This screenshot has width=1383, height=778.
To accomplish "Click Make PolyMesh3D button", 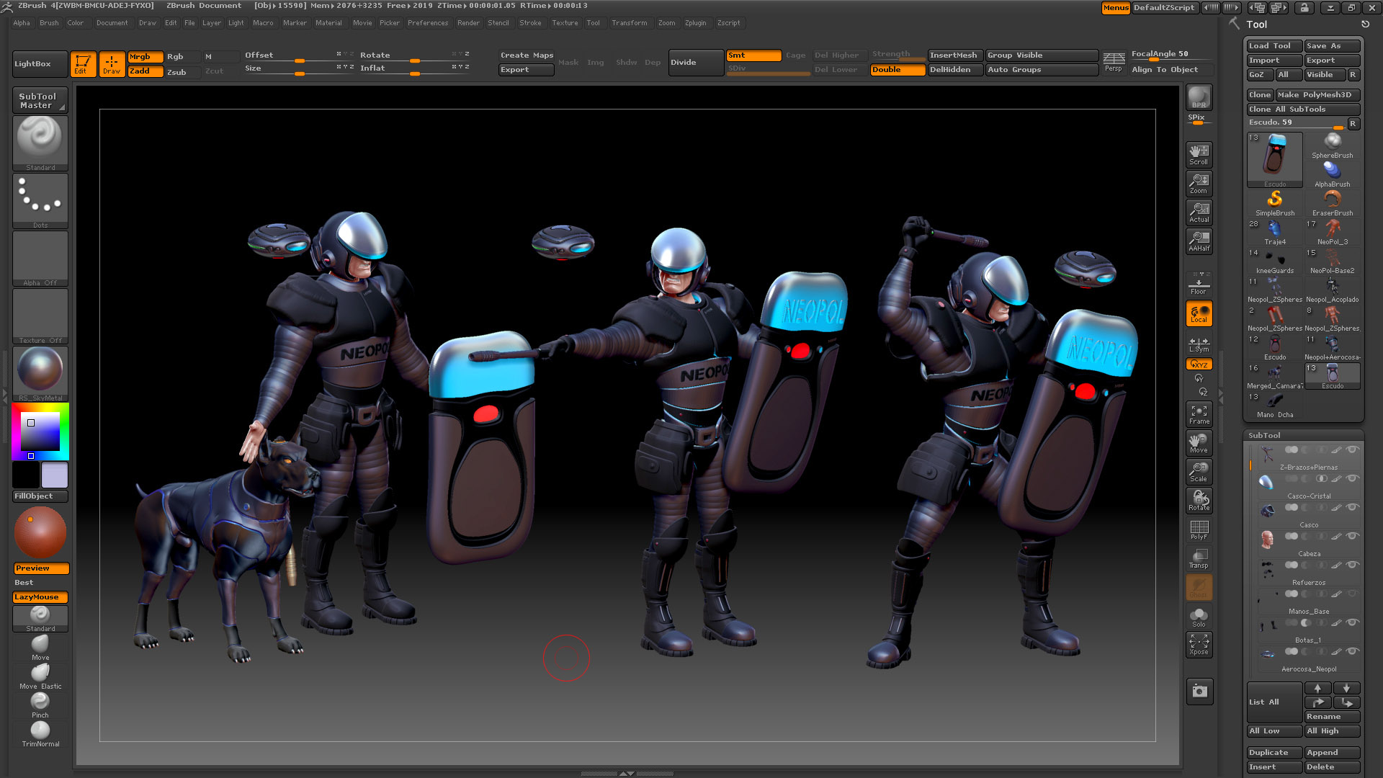I will click(1317, 94).
